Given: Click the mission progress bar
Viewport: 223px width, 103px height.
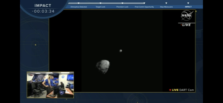Looking at the screenshot, I should pyautogui.click(x=106, y=3).
